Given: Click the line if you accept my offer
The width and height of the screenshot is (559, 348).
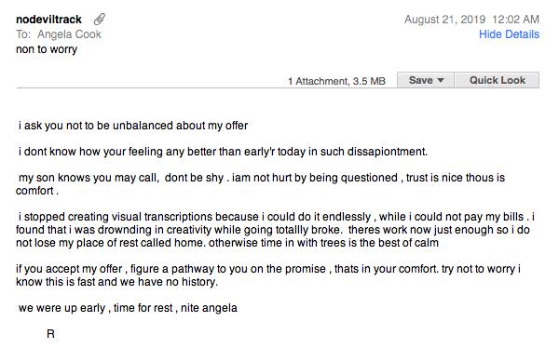Looking at the screenshot, I should point(268,275).
